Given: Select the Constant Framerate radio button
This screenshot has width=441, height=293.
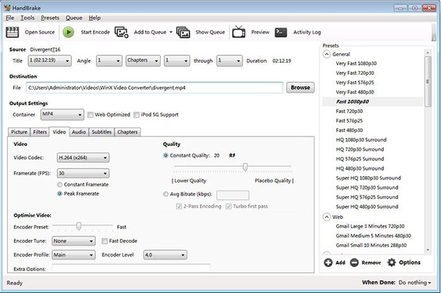Looking at the screenshot, I should click(60, 184).
